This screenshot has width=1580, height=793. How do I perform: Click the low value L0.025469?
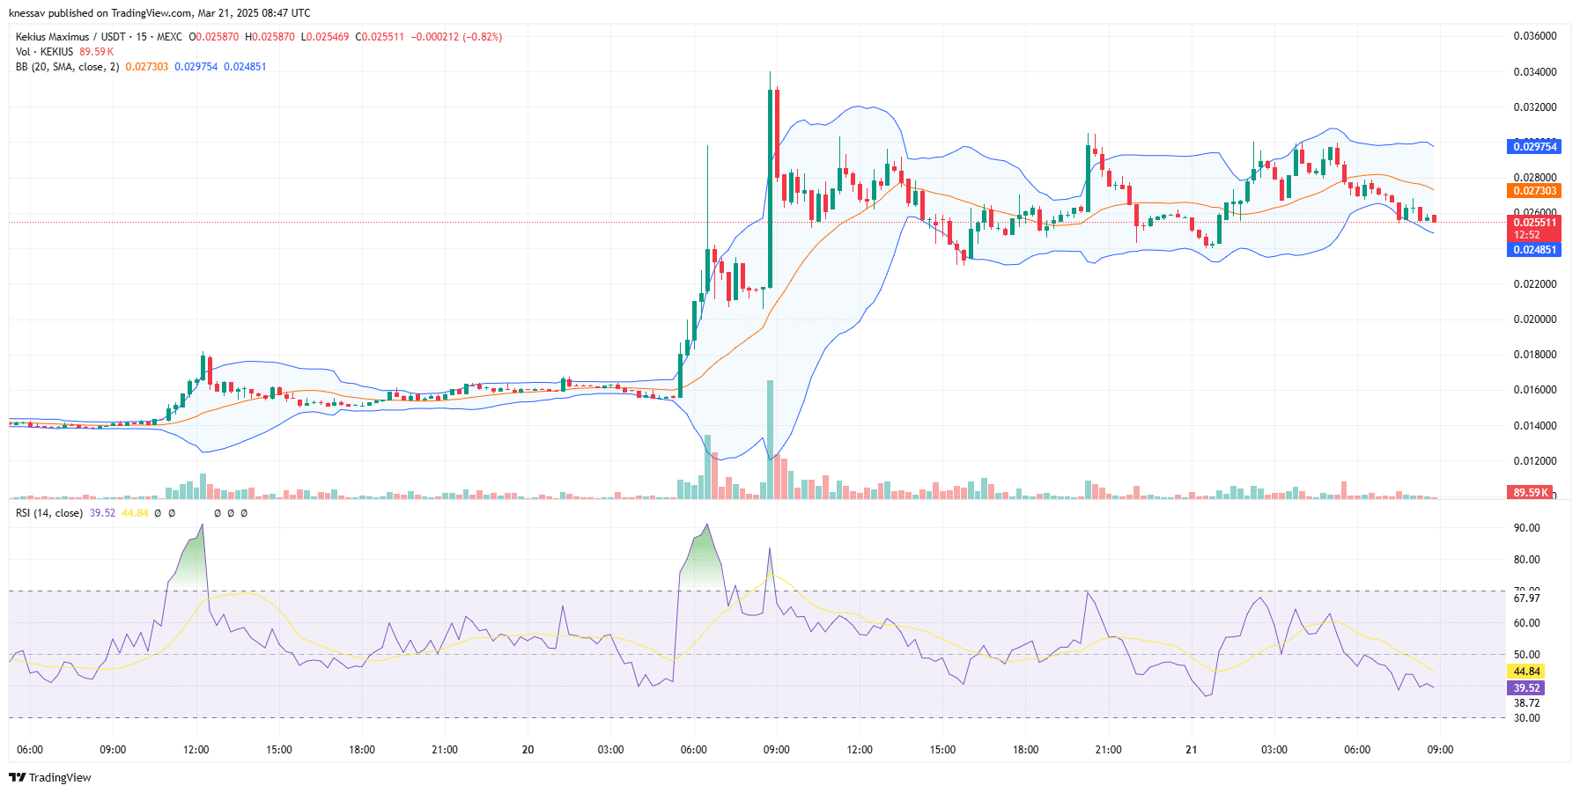click(x=325, y=37)
